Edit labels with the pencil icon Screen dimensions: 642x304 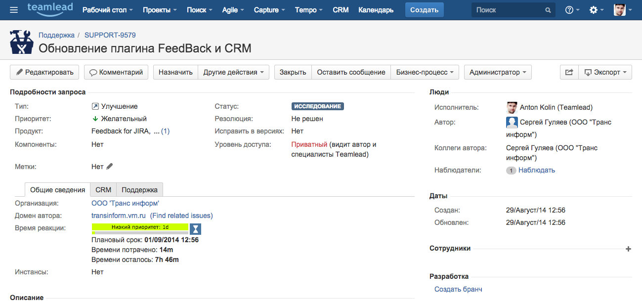110,167
